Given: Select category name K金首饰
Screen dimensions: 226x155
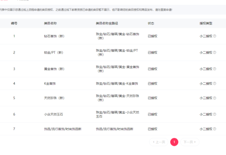Looking at the screenshot, I should pyautogui.click(x=50, y=84).
